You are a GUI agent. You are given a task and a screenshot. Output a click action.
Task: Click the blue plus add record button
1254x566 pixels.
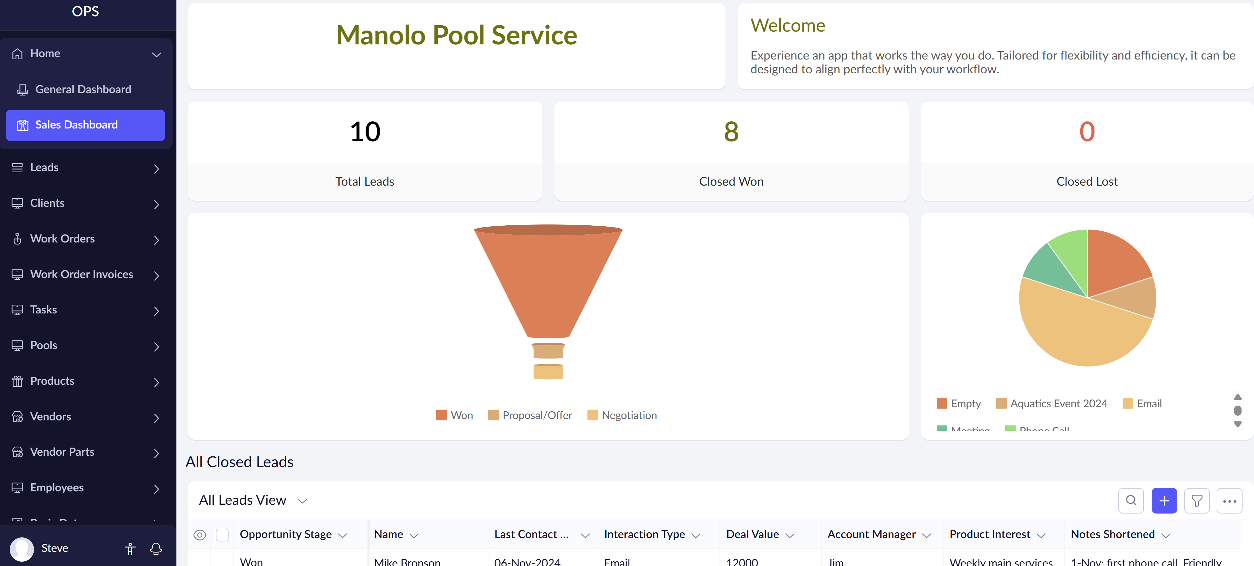[x=1163, y=500]
